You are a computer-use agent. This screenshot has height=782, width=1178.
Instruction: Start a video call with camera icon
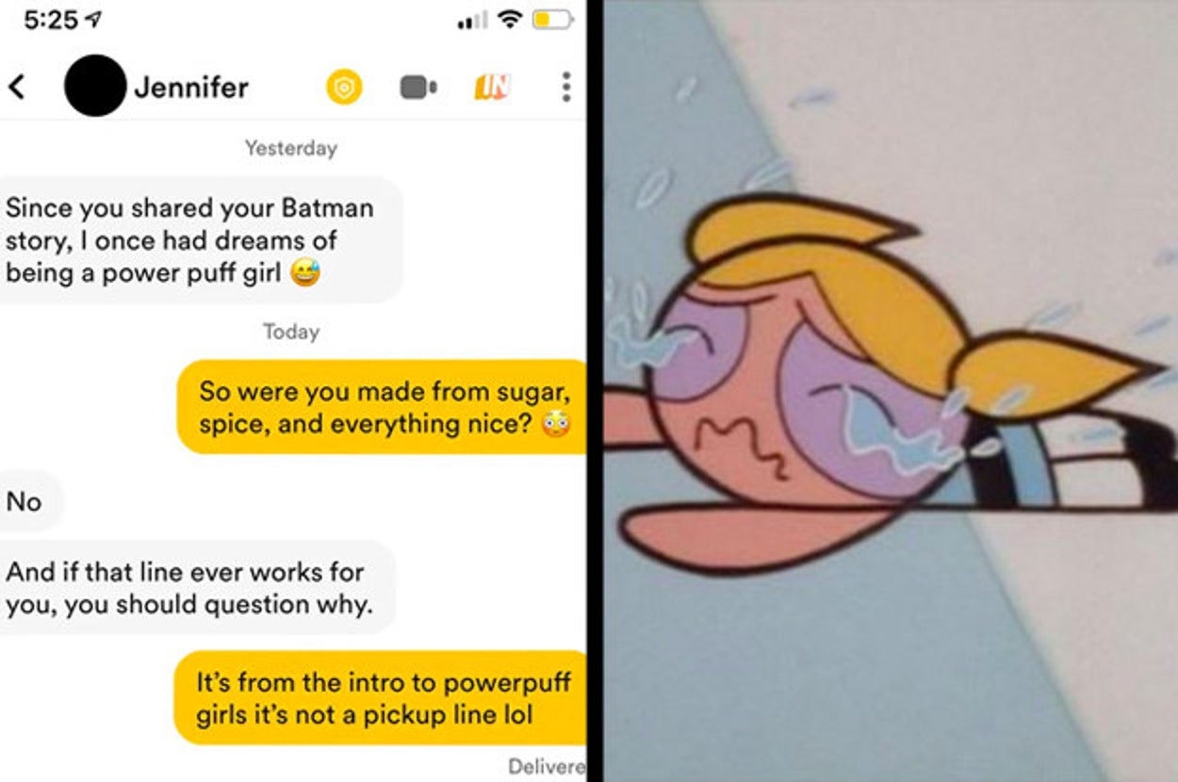click(418, 88)
